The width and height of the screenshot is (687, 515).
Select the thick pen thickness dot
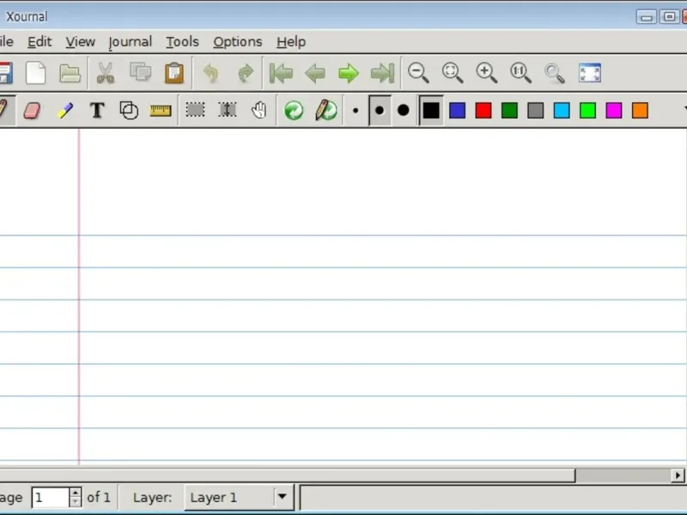(x=403, y=111)
